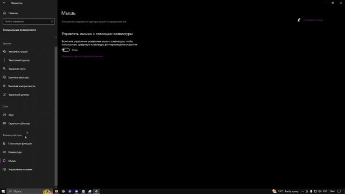Open the Windows Start menu
The width and height of the screenshot is (345, 194).
click(3, 191)
